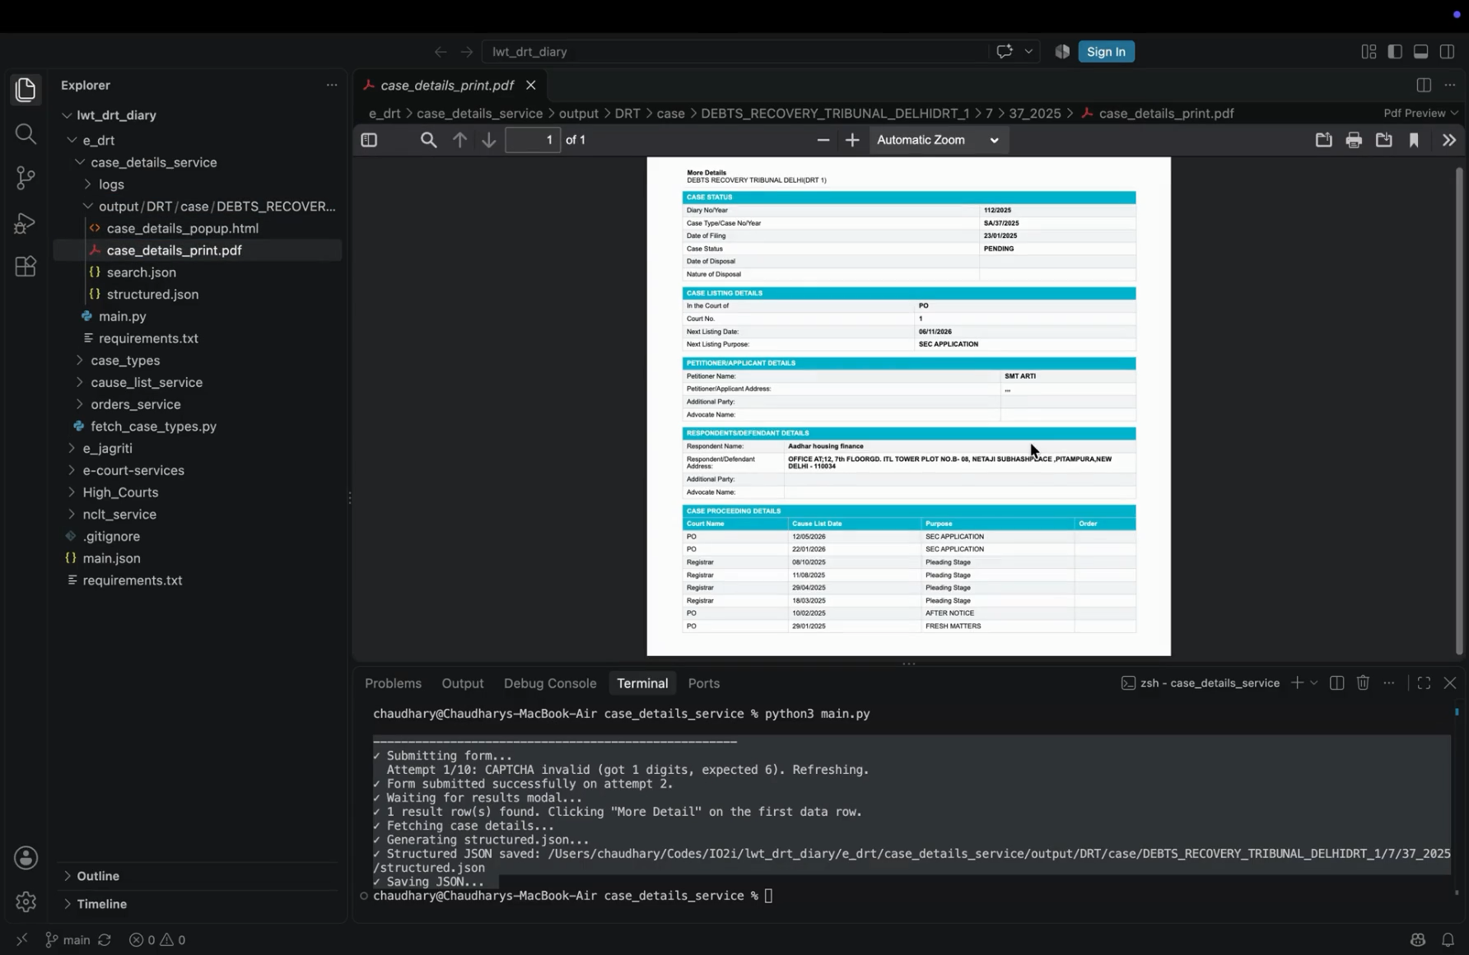Go to previous PDF page arrow
The height and width of the screenshot is (955, 1469).
pos(459,140)
